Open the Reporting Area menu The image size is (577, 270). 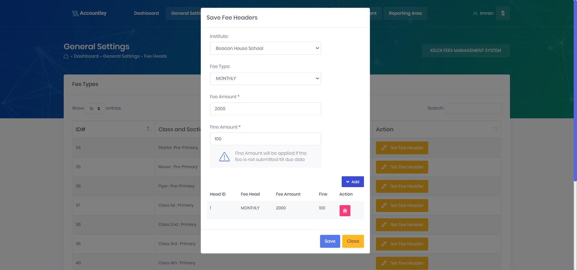point(405,13)
